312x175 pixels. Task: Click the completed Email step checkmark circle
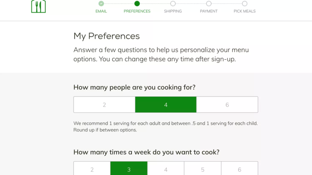101,4
